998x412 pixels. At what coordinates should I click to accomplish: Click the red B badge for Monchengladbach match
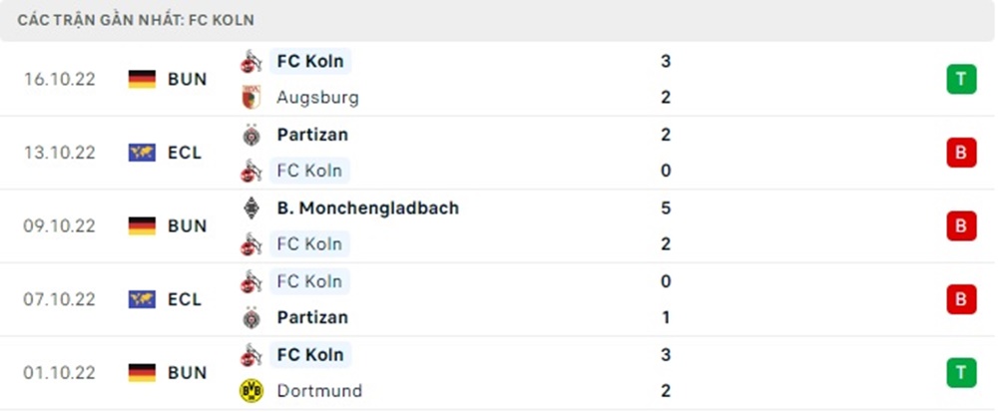(961, 225)
